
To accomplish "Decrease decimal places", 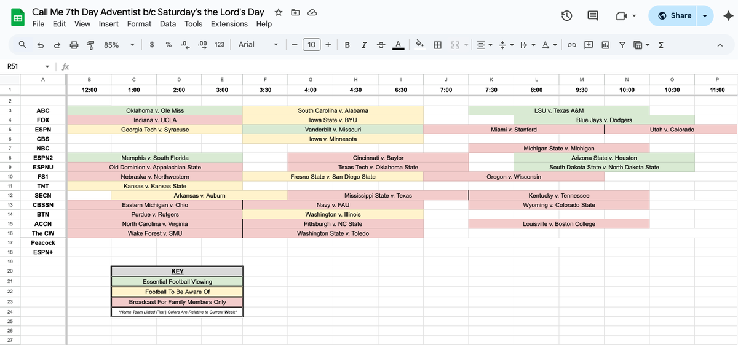I will [x=184, y=44].
